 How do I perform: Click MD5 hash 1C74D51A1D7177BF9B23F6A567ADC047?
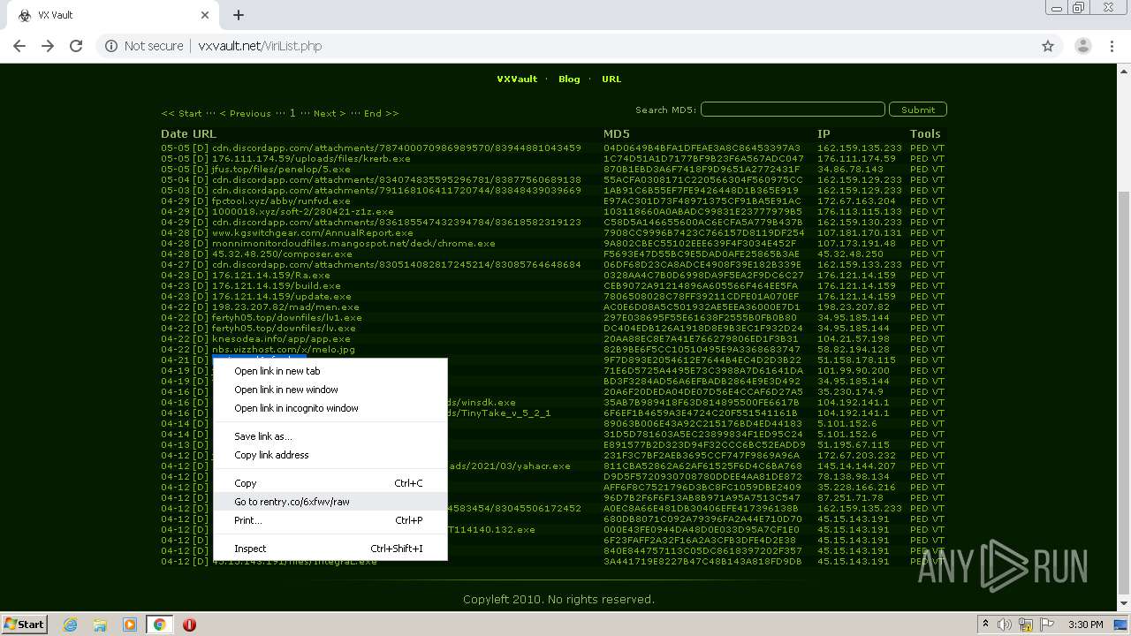(703, 159)
